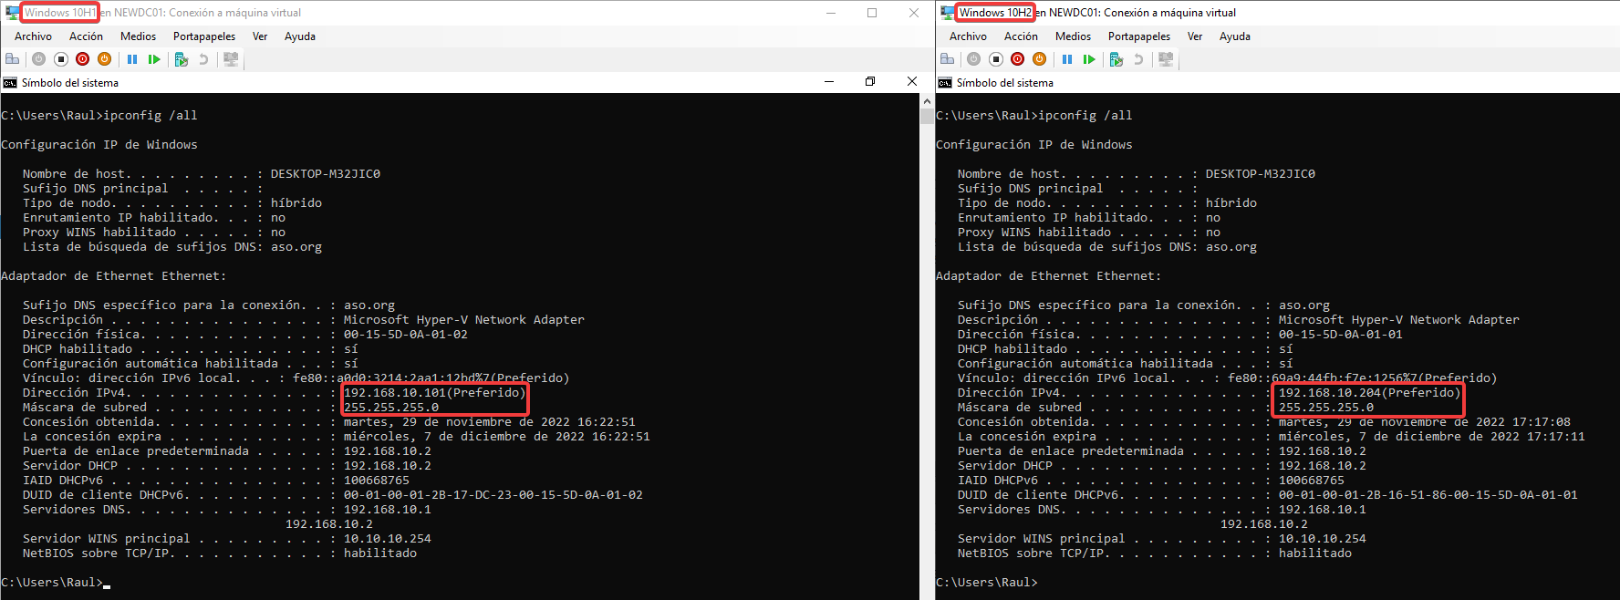The width and height of the screenshot is (1620, 600).
Task: Create a checkpoint for the Windows 10H1 VM
Action: click(182, 59)
